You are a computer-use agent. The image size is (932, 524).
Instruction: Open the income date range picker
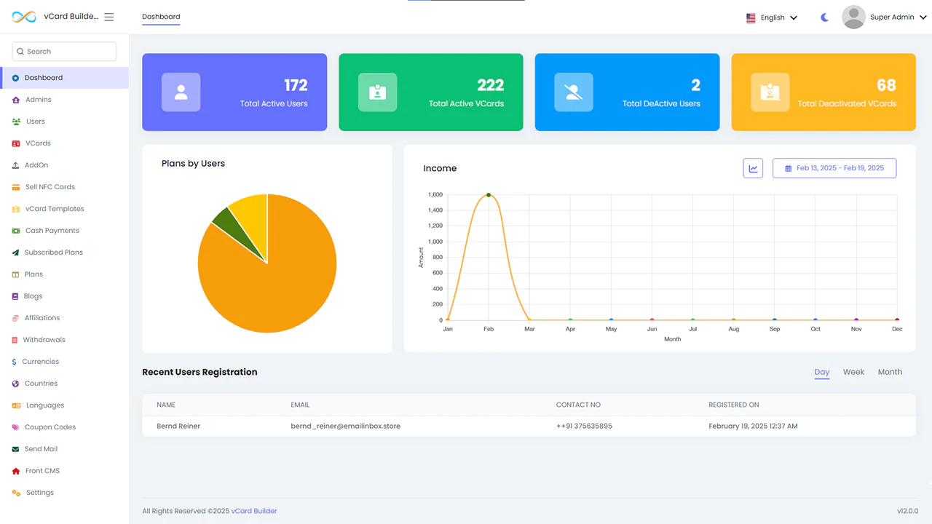(x=834, y=168)
